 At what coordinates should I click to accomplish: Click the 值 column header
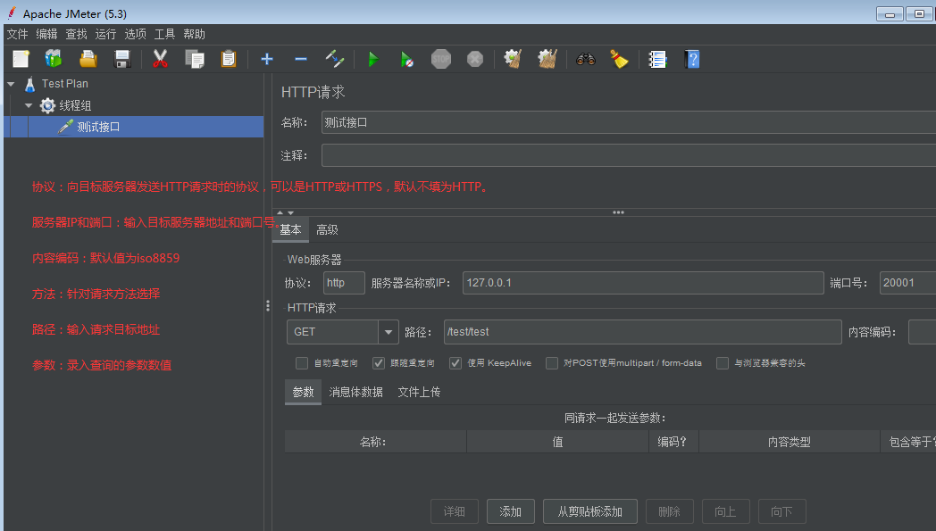(557, 442)
